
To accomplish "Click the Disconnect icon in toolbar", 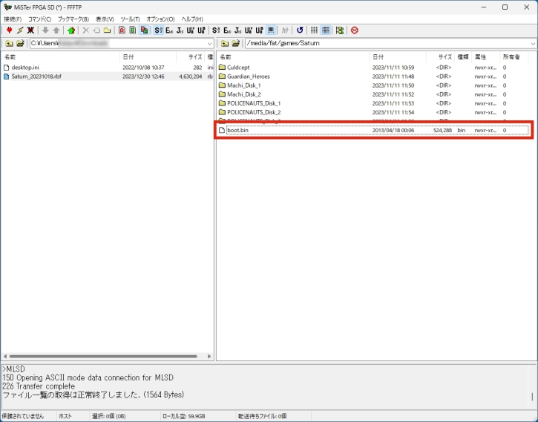I will point(30,30).
